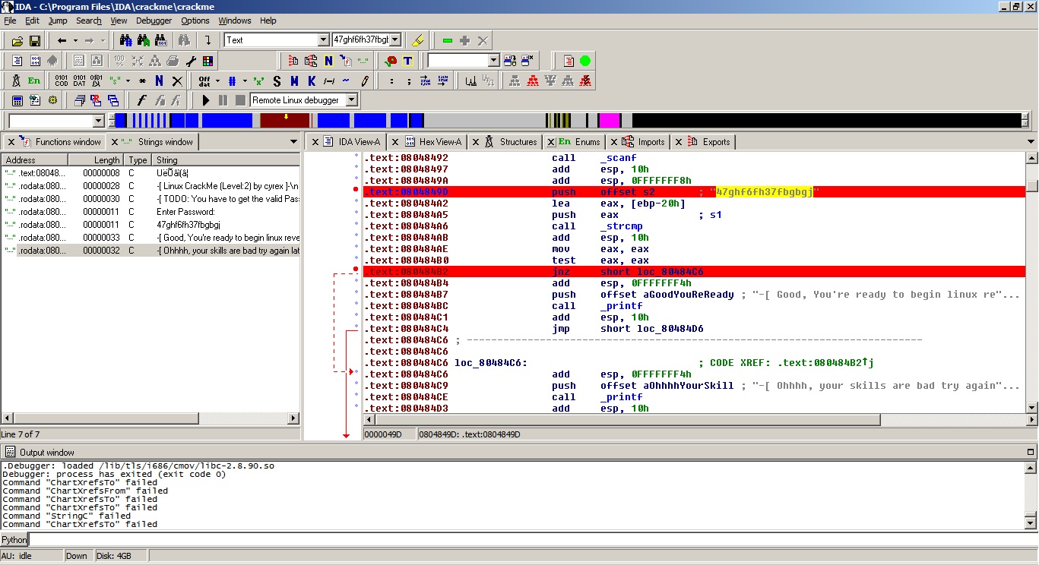Close the Strings window tab
The width and height of the screenshot is (1039, 565).
click(115, 142)
